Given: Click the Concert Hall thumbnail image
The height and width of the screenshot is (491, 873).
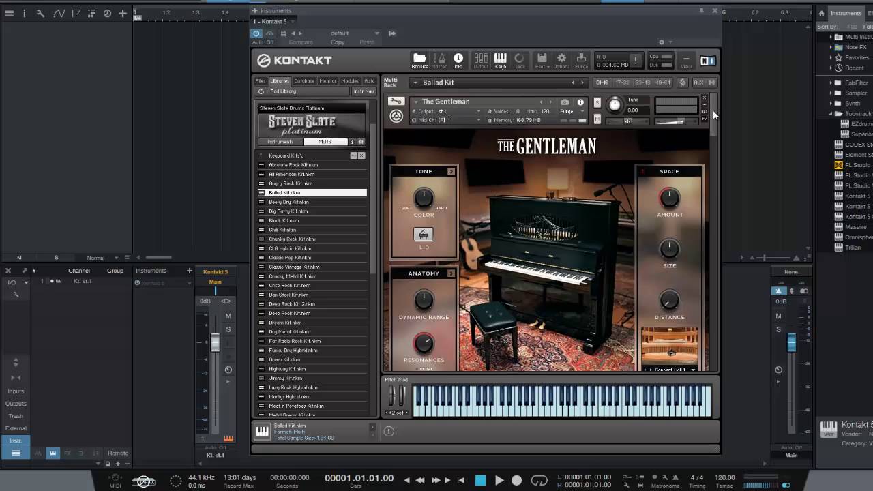Looking at the screenshot, I should click(670, 346).
